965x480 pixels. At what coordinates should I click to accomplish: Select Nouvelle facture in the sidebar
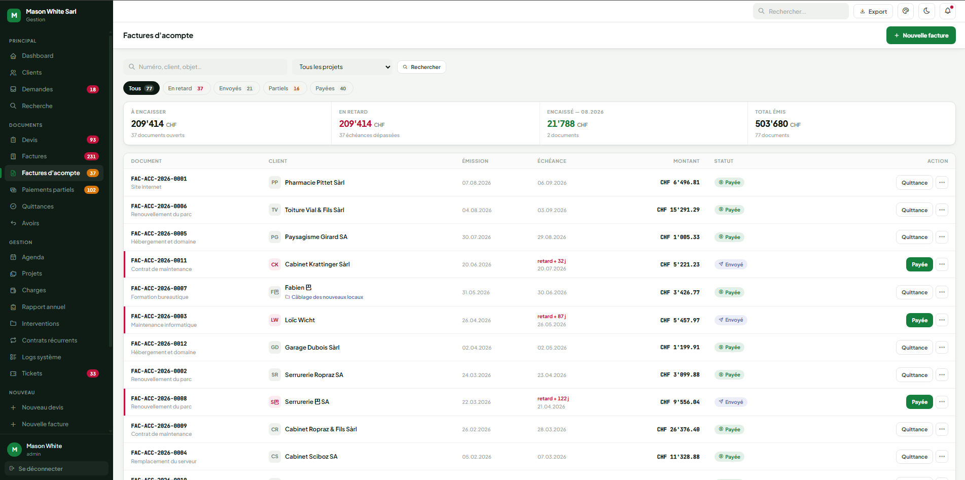54,424
